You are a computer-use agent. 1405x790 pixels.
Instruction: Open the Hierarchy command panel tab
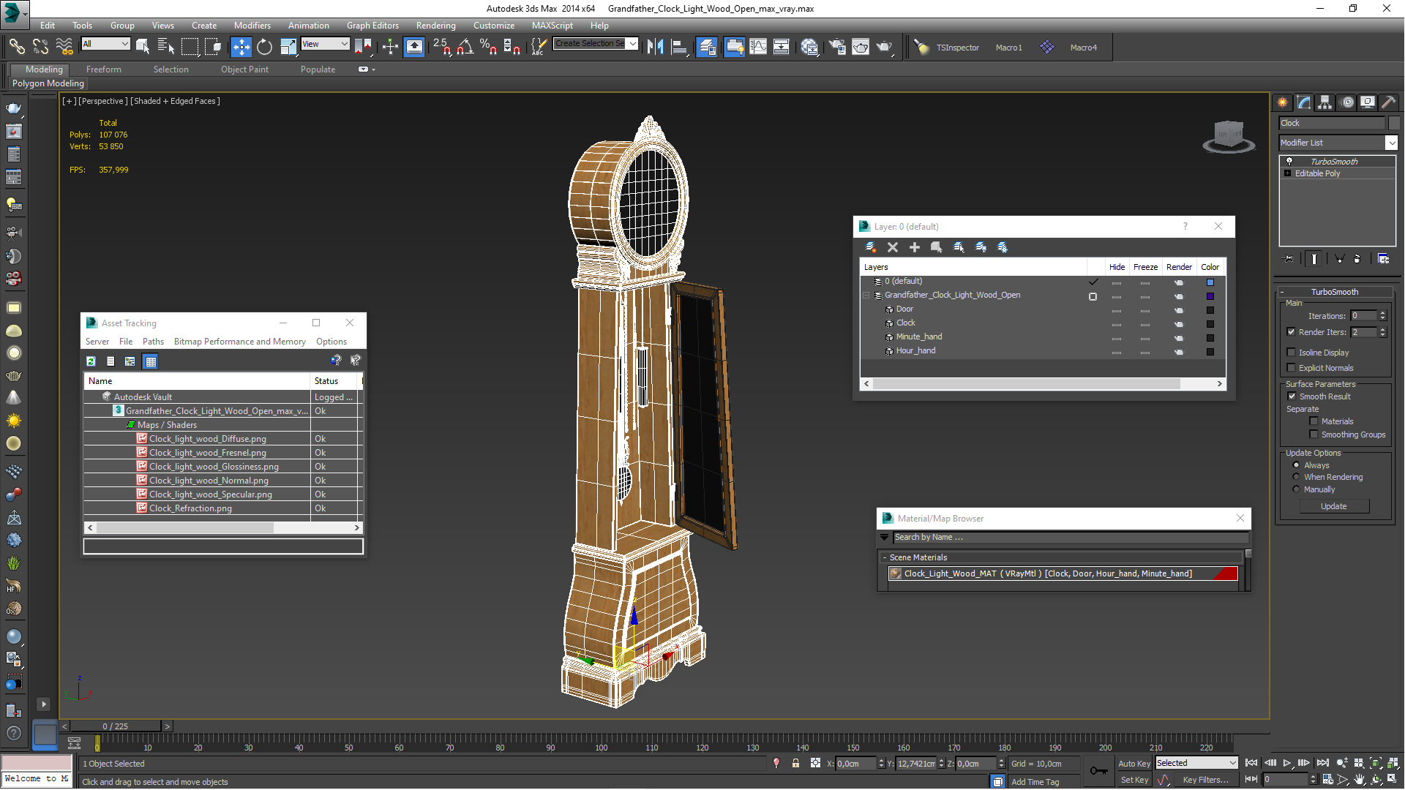pyautogui.click(x=1325, y=102)
